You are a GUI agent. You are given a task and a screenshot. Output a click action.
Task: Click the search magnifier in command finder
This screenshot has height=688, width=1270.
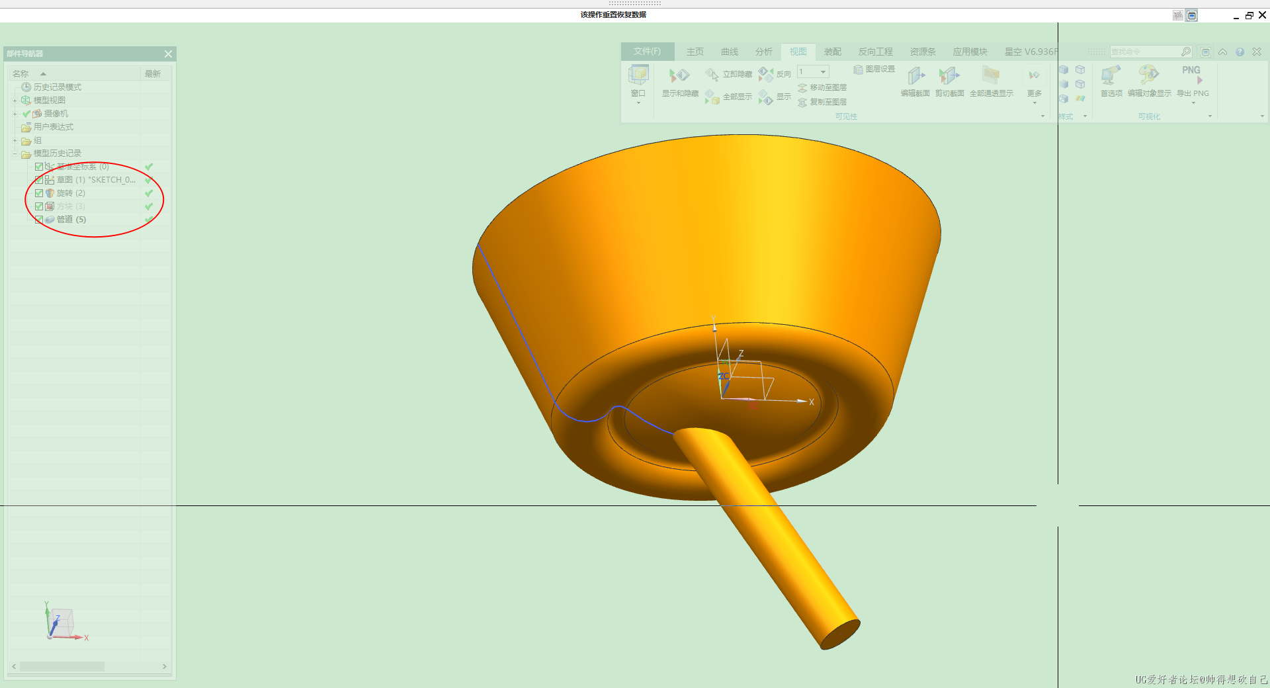pos(1186,52)
